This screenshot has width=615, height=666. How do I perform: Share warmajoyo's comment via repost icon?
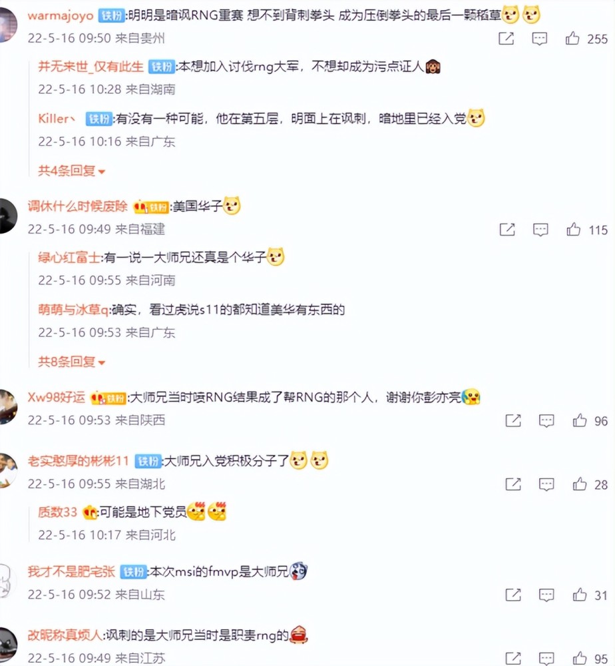(x=506, y=38)
